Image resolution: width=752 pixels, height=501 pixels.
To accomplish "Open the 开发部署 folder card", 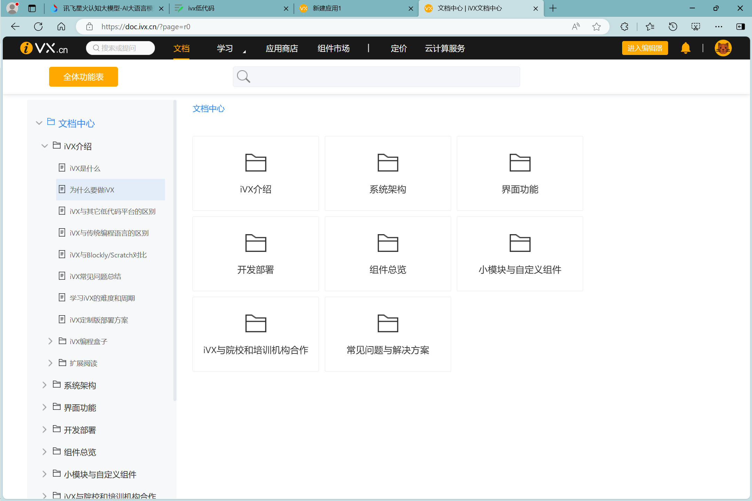I will pos(256,254).
